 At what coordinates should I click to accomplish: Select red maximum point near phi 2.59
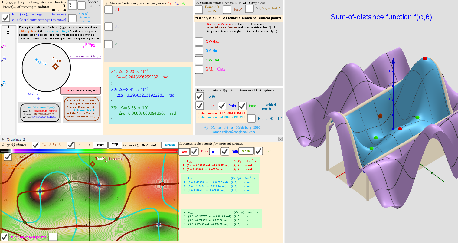point(162,184)
